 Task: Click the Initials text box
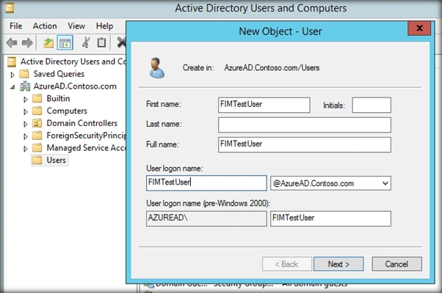[372, 105]
